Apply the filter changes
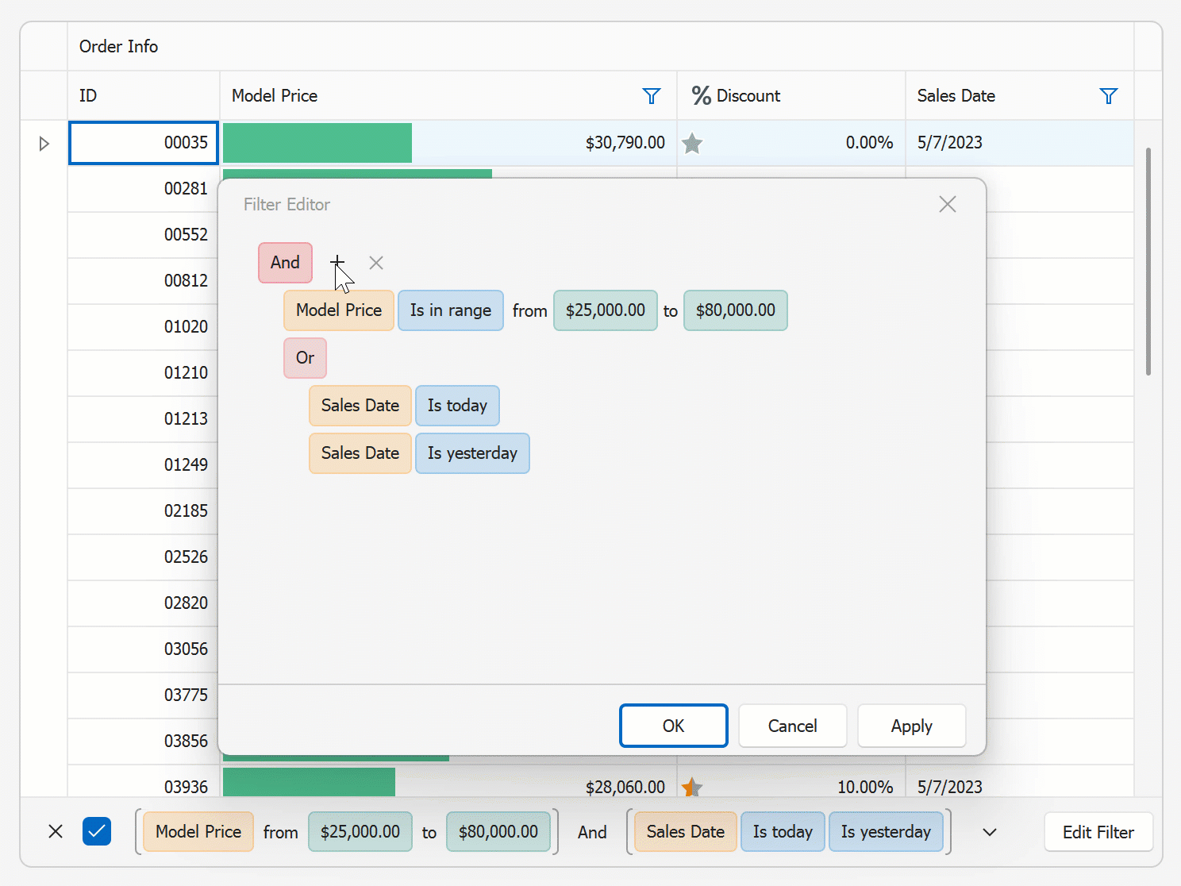The image size is (1181, 886). pyautogui.click(x=911, y=725)
